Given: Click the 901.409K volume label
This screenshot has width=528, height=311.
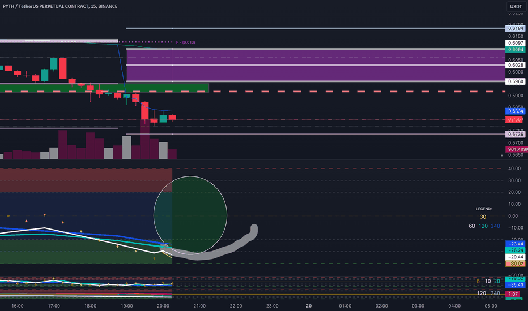Looking at the screenshot, I should click(x=517, y=149).
